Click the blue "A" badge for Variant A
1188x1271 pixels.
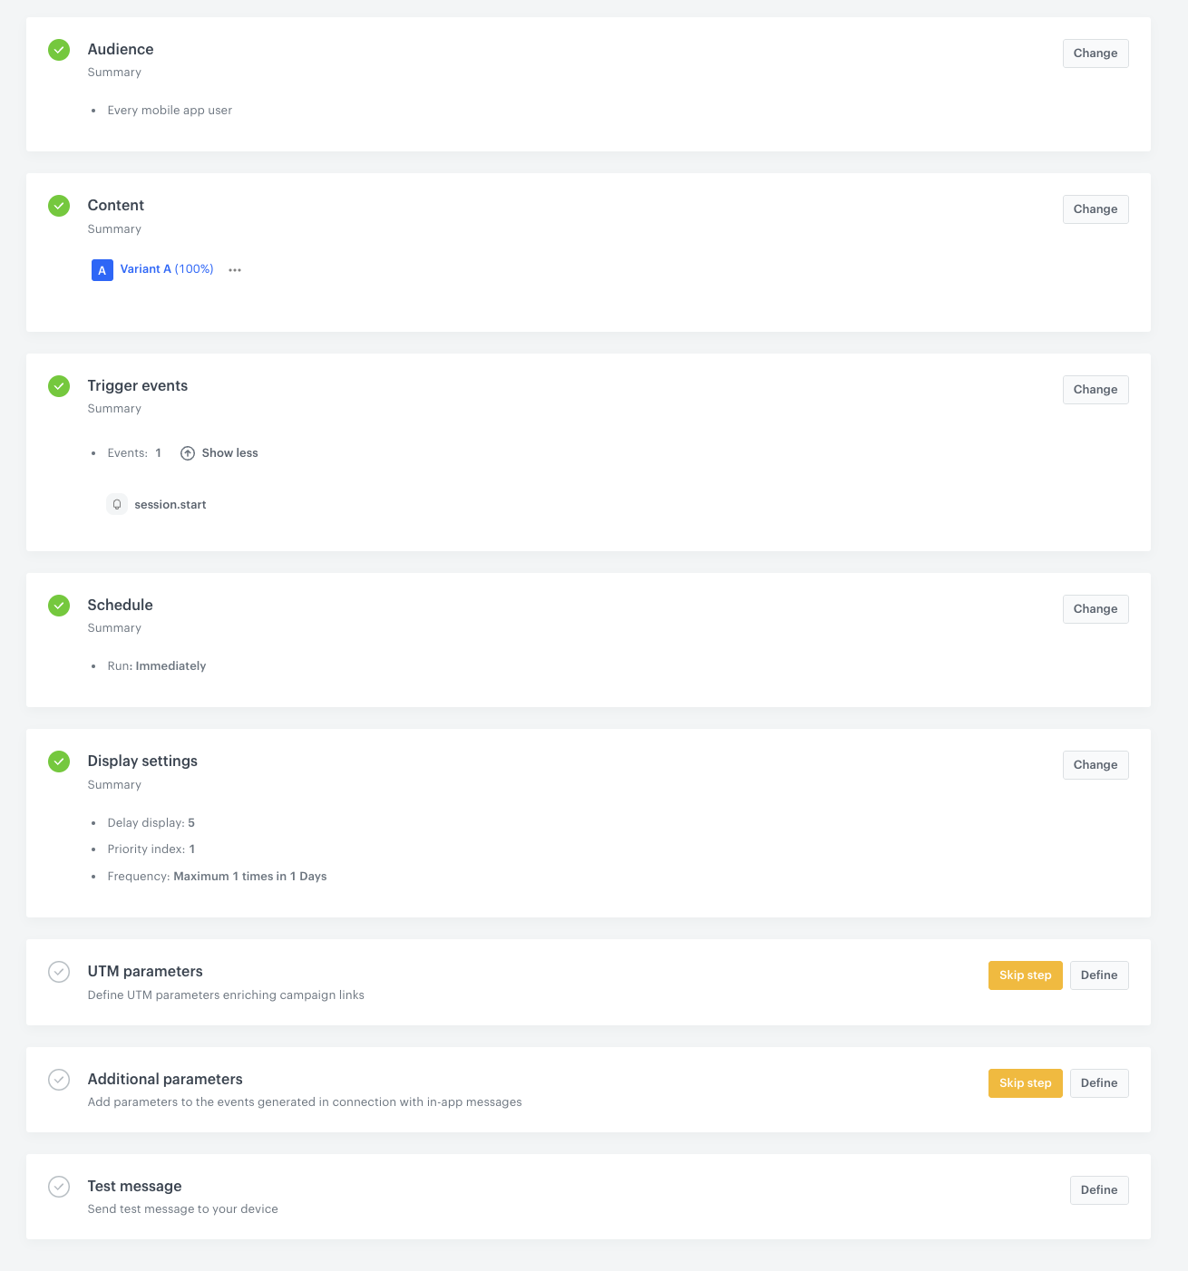(102, 269)
